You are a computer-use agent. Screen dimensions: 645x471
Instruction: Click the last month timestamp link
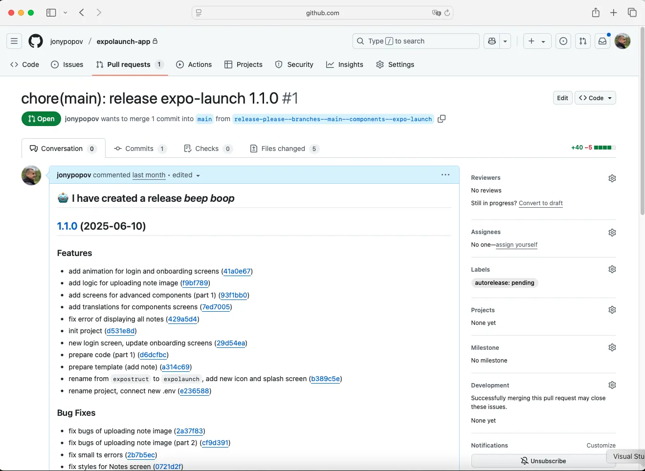tap(149, 175)
